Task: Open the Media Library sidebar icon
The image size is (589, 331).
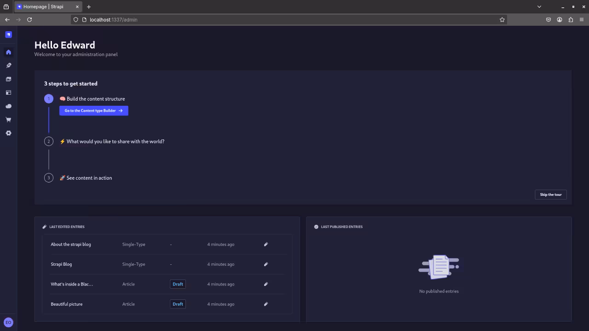Action: point(8,79)
